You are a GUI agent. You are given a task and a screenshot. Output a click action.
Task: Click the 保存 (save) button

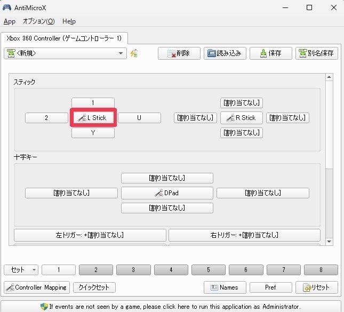click(x=271, y=53)
